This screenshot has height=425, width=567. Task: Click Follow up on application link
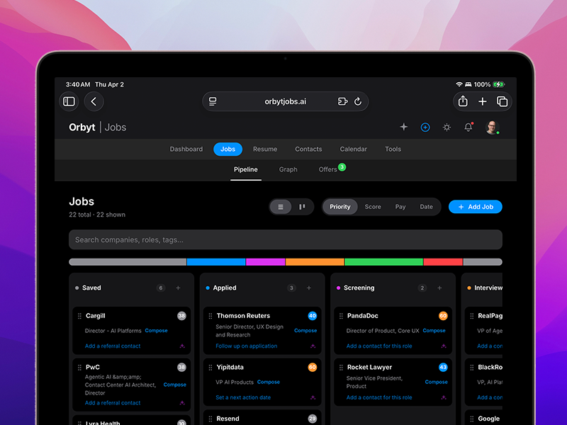(246, 346)
